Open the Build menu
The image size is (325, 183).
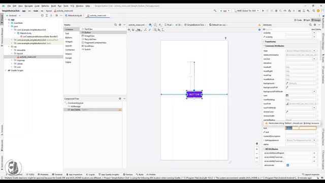[x=53, y=6]
